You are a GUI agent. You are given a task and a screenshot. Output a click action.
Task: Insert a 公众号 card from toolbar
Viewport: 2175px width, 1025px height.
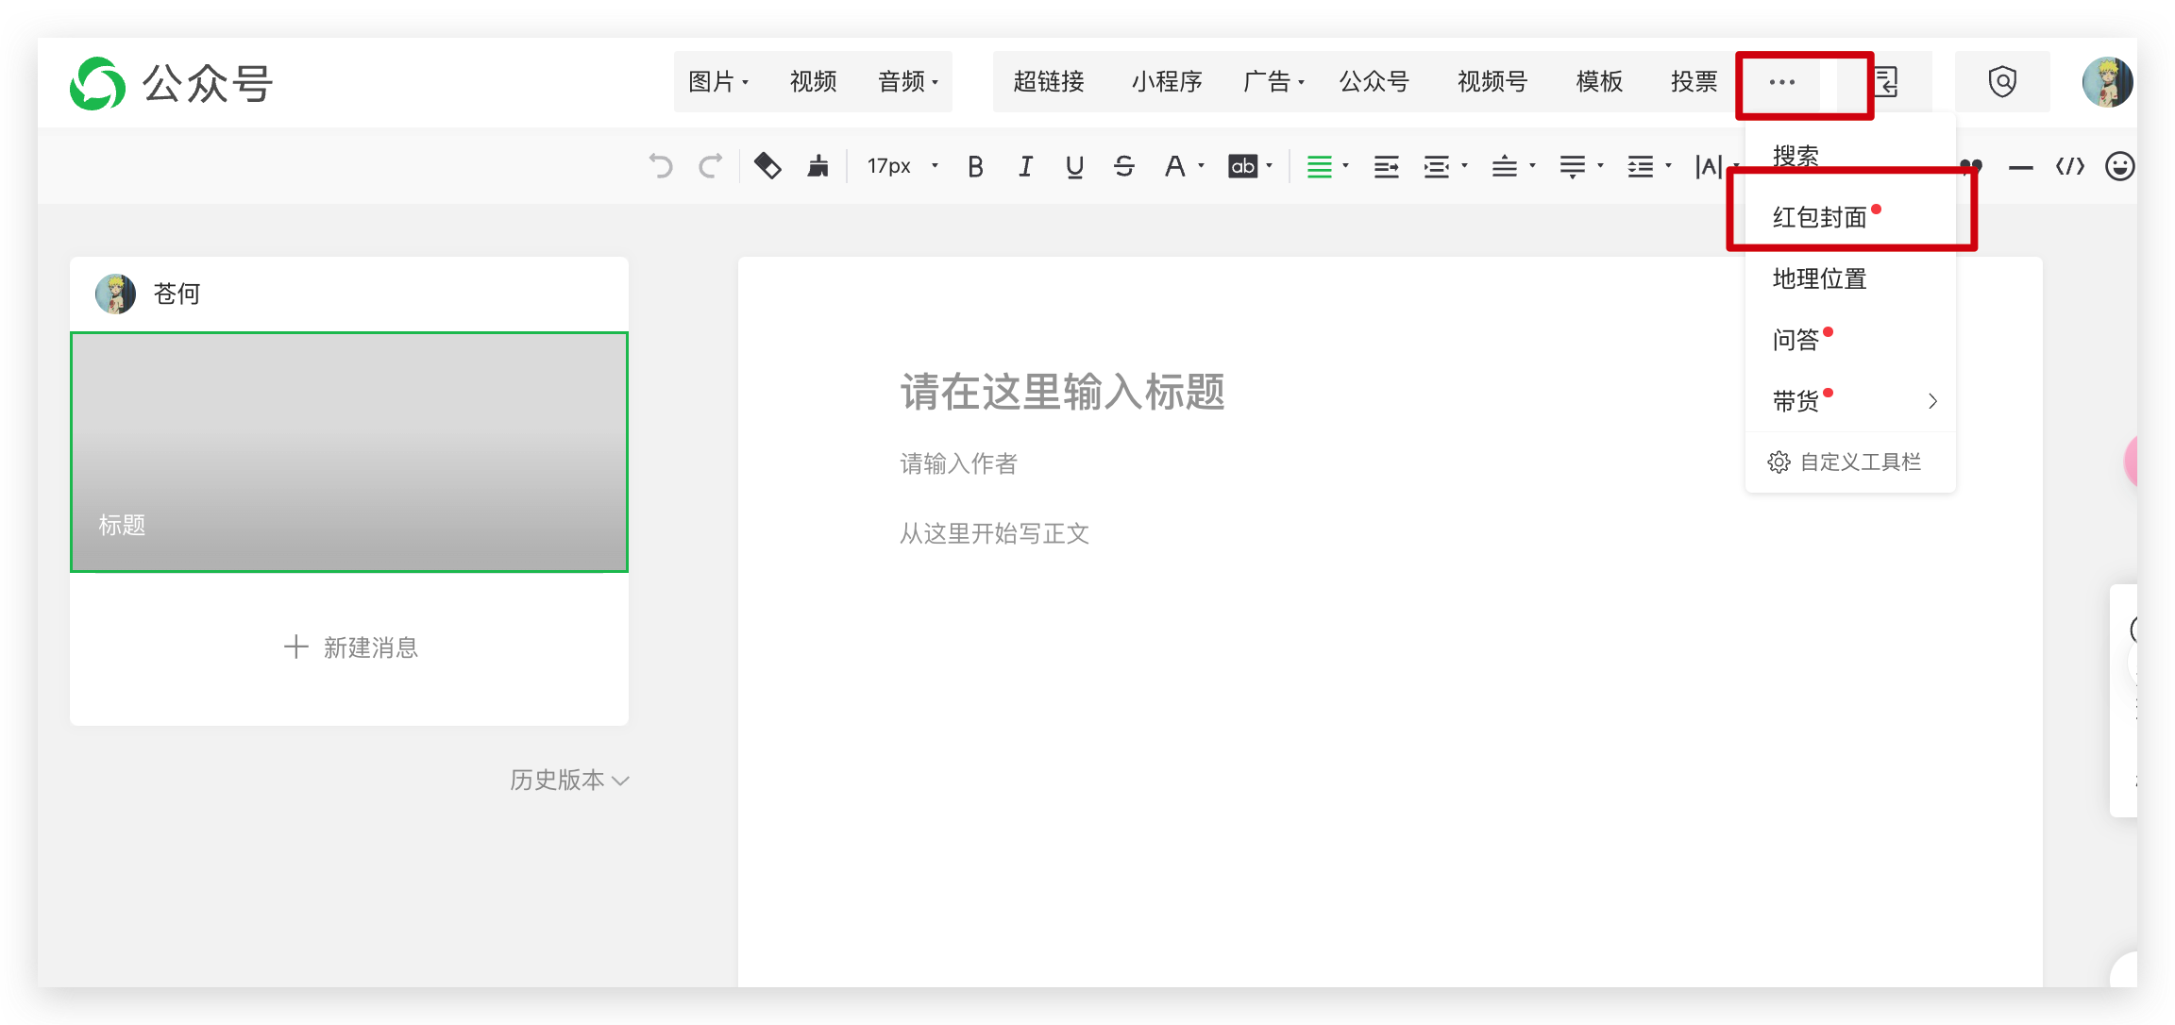pyautogui.click(x=1374, y=82)
